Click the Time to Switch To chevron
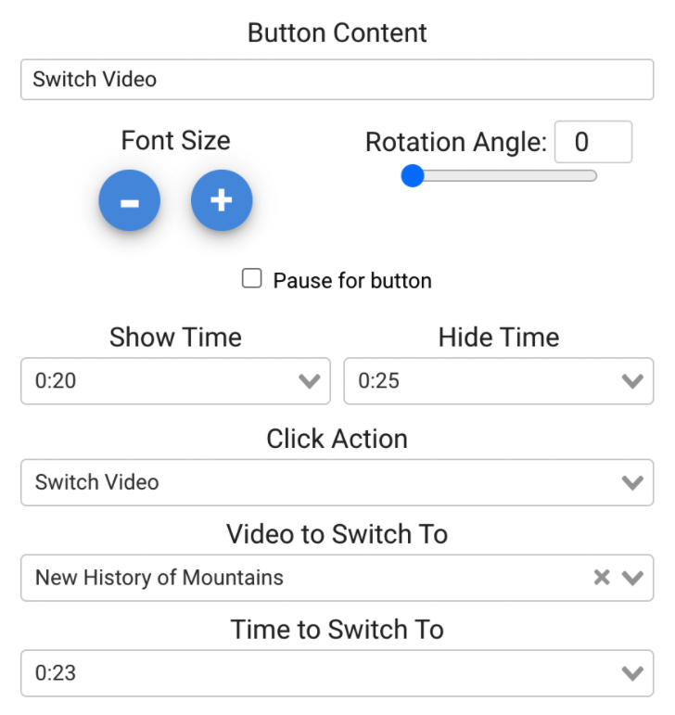The width and height of the screenshot is (675, 715). click(632, 673)
